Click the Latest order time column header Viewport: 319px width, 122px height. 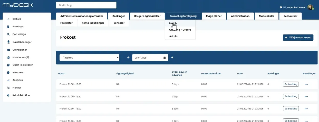pos(211,74)
